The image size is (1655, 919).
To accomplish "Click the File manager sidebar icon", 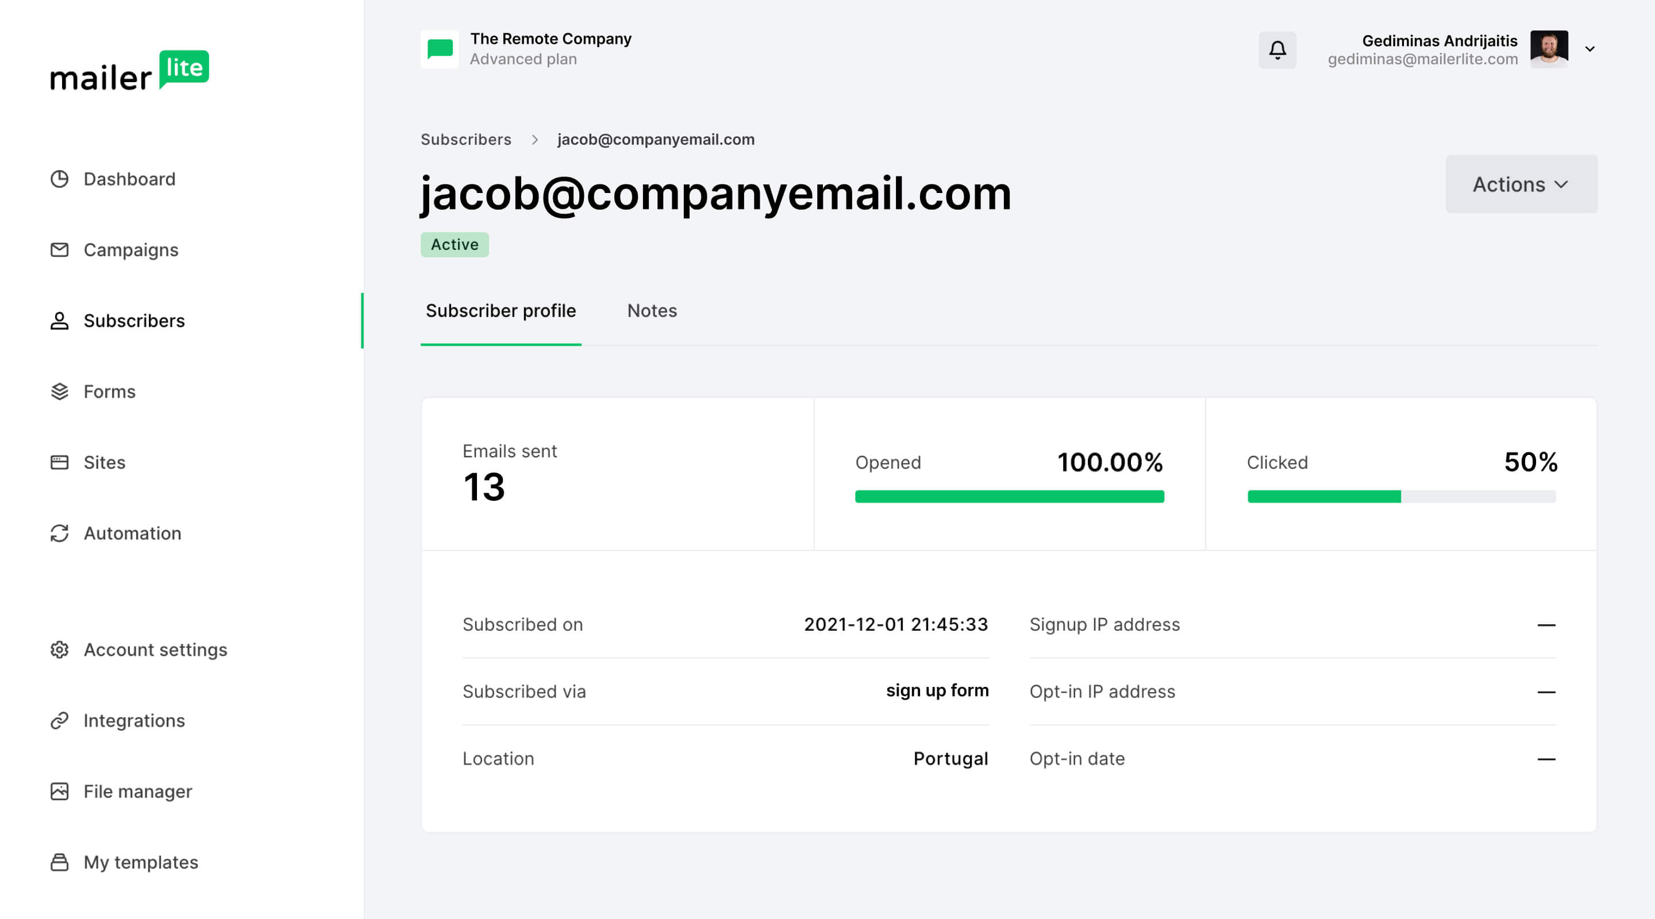I will [x=60, y=790].
